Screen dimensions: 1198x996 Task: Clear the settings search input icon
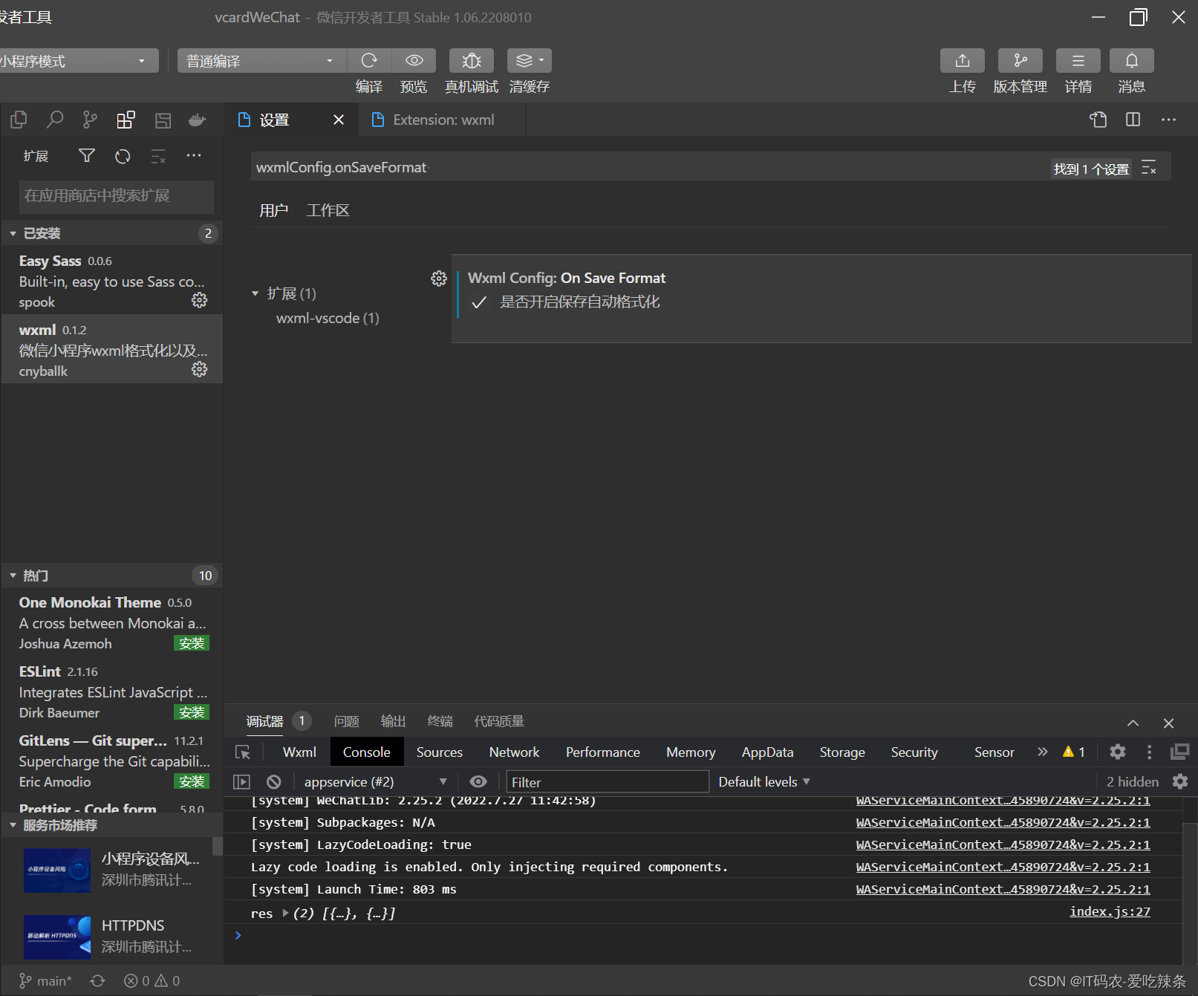pos(1149,168)
